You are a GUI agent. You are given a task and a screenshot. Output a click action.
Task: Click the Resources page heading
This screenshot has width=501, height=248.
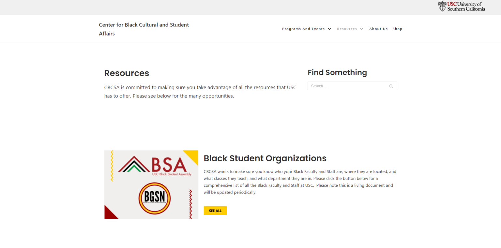[127, 73]
